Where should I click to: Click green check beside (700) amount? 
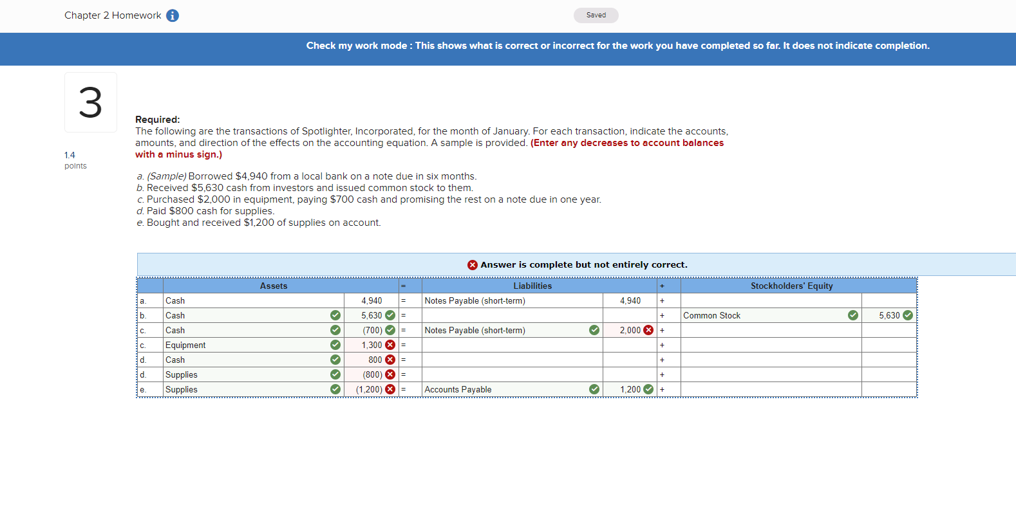[390, 330]
